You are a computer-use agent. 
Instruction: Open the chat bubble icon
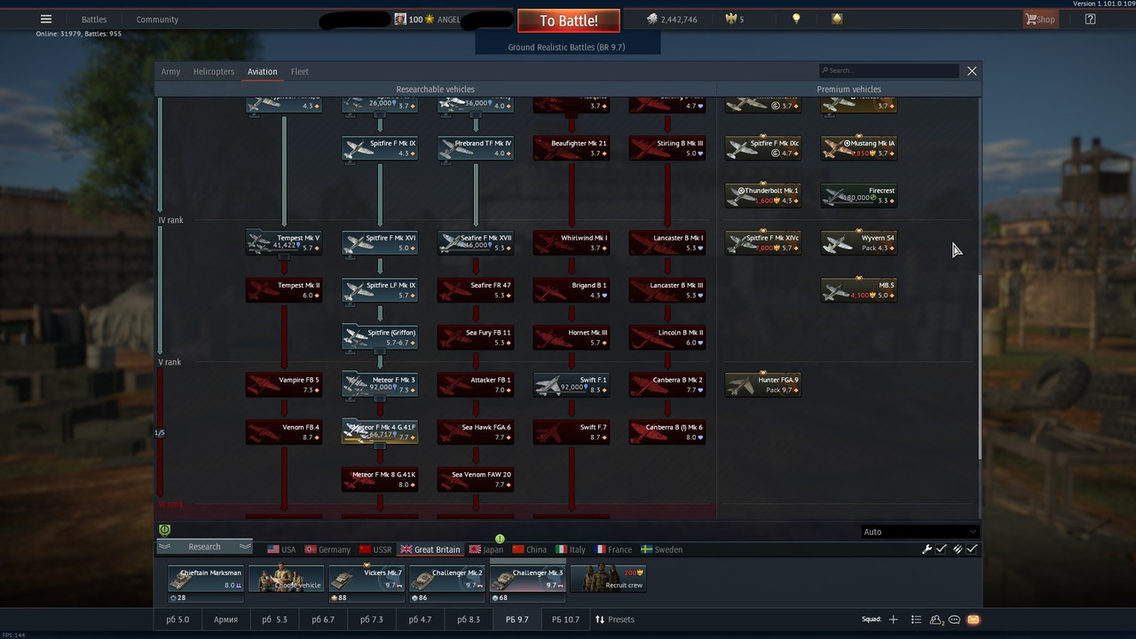tap(955, 619)
